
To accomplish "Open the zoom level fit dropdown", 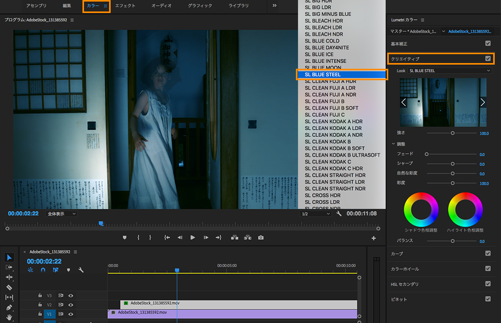I will tap(62, 214).
